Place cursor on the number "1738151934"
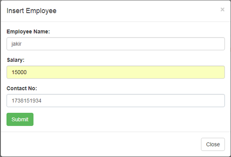 tap(27, 101)
